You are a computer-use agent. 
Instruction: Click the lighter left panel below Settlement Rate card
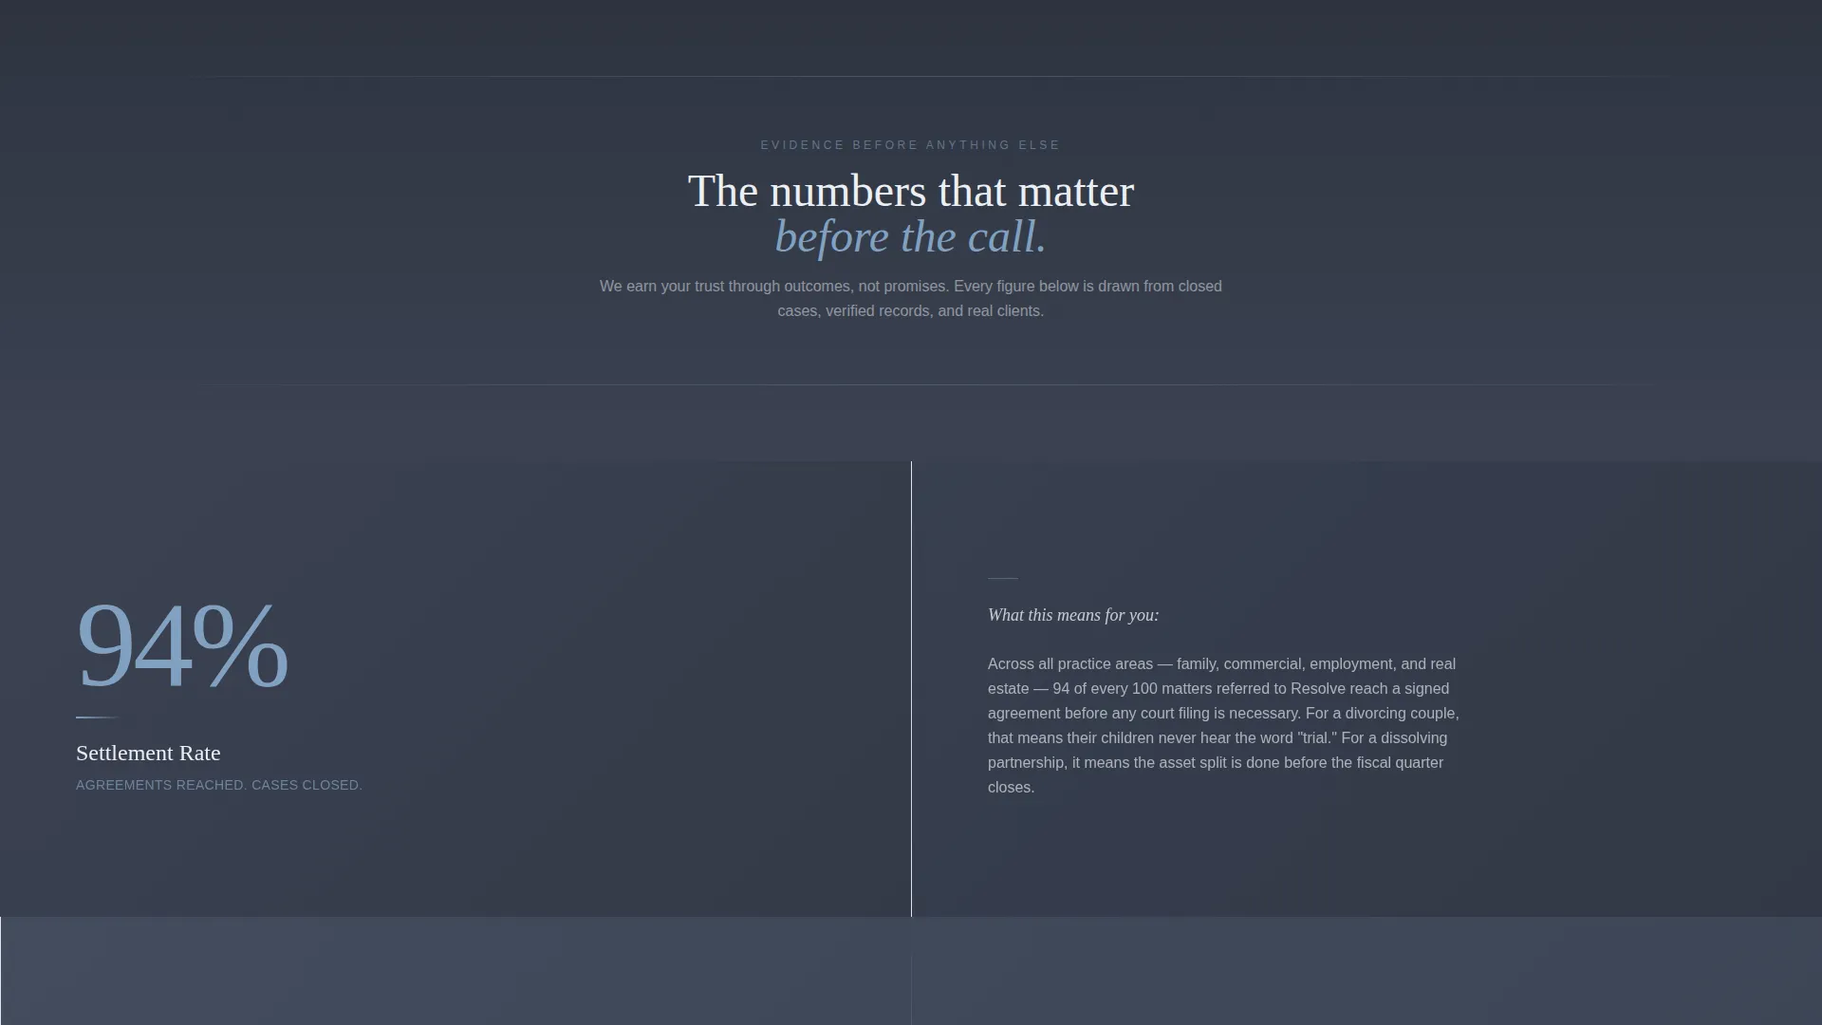coord(455,971)
